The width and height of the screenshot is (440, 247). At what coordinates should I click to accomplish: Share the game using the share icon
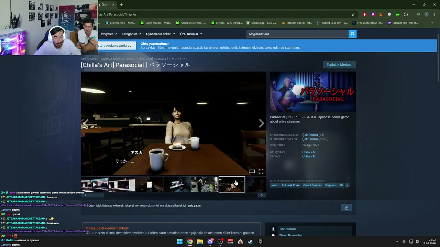point(346,208)
